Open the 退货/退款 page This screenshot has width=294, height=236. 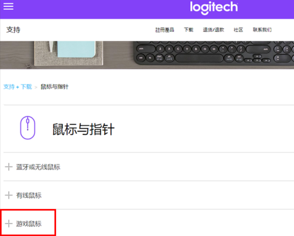point(213,30)
